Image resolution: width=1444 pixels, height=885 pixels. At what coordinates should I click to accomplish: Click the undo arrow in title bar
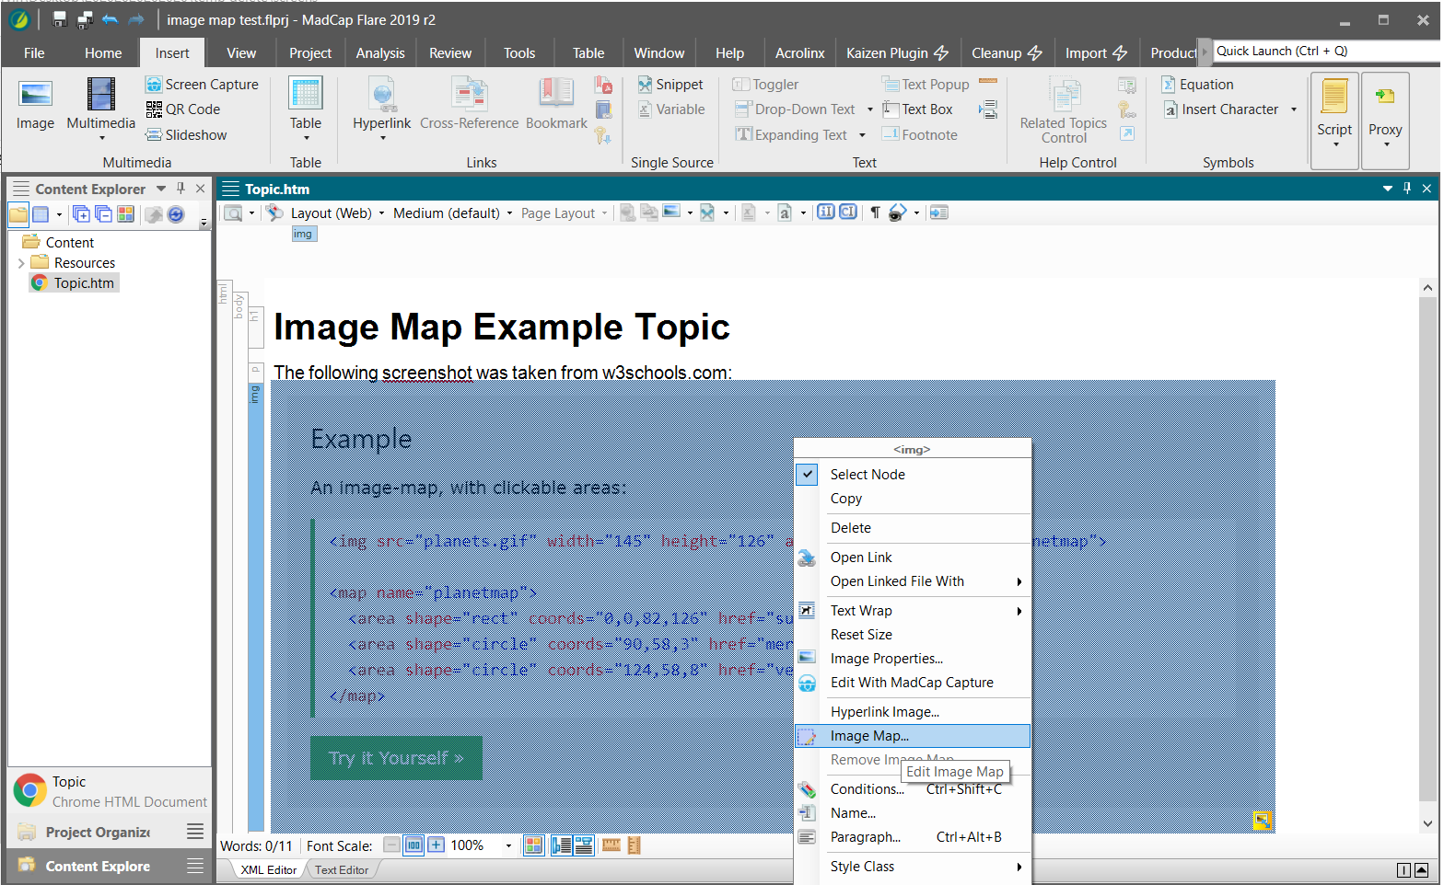[111, 19]
